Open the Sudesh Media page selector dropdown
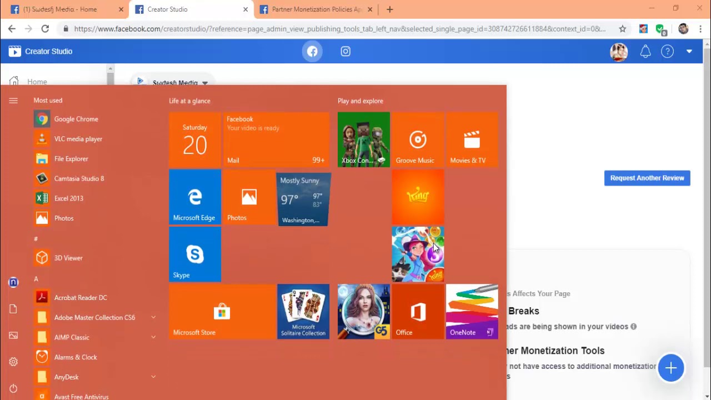 [173, 82]
